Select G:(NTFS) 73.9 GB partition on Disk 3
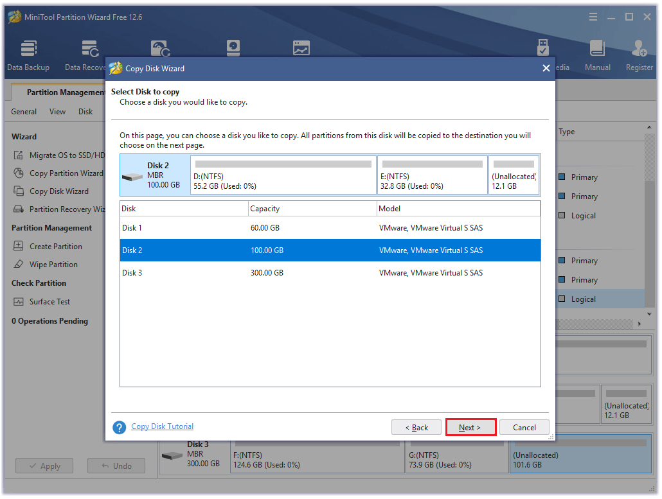The image size is (662, 499). 457,457
